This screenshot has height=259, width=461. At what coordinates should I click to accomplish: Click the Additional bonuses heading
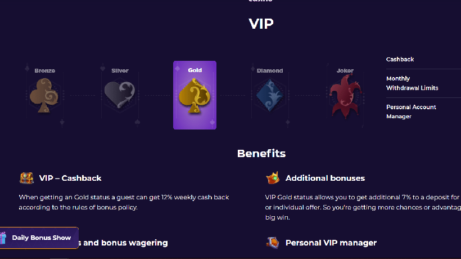pos(325,178)
